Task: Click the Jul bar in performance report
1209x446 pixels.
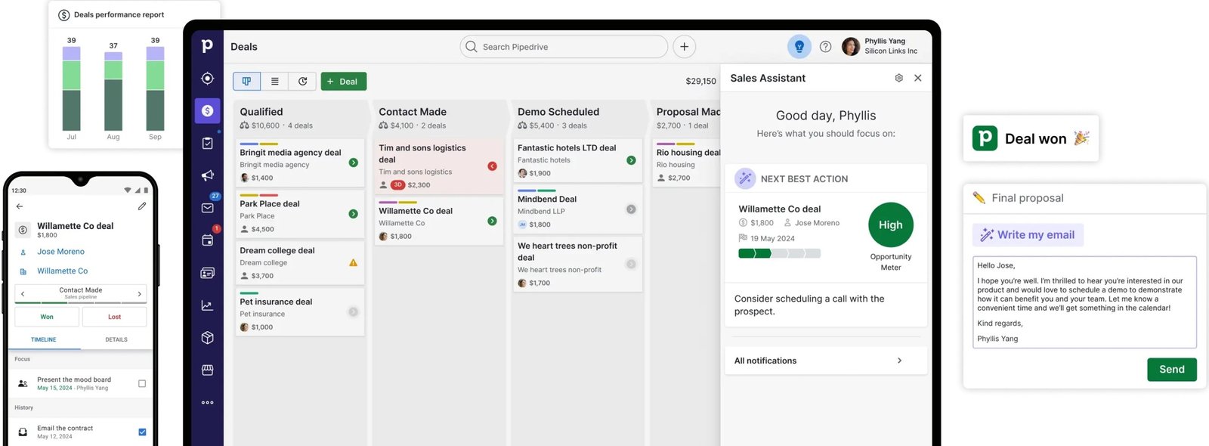Action: (72, 88)
